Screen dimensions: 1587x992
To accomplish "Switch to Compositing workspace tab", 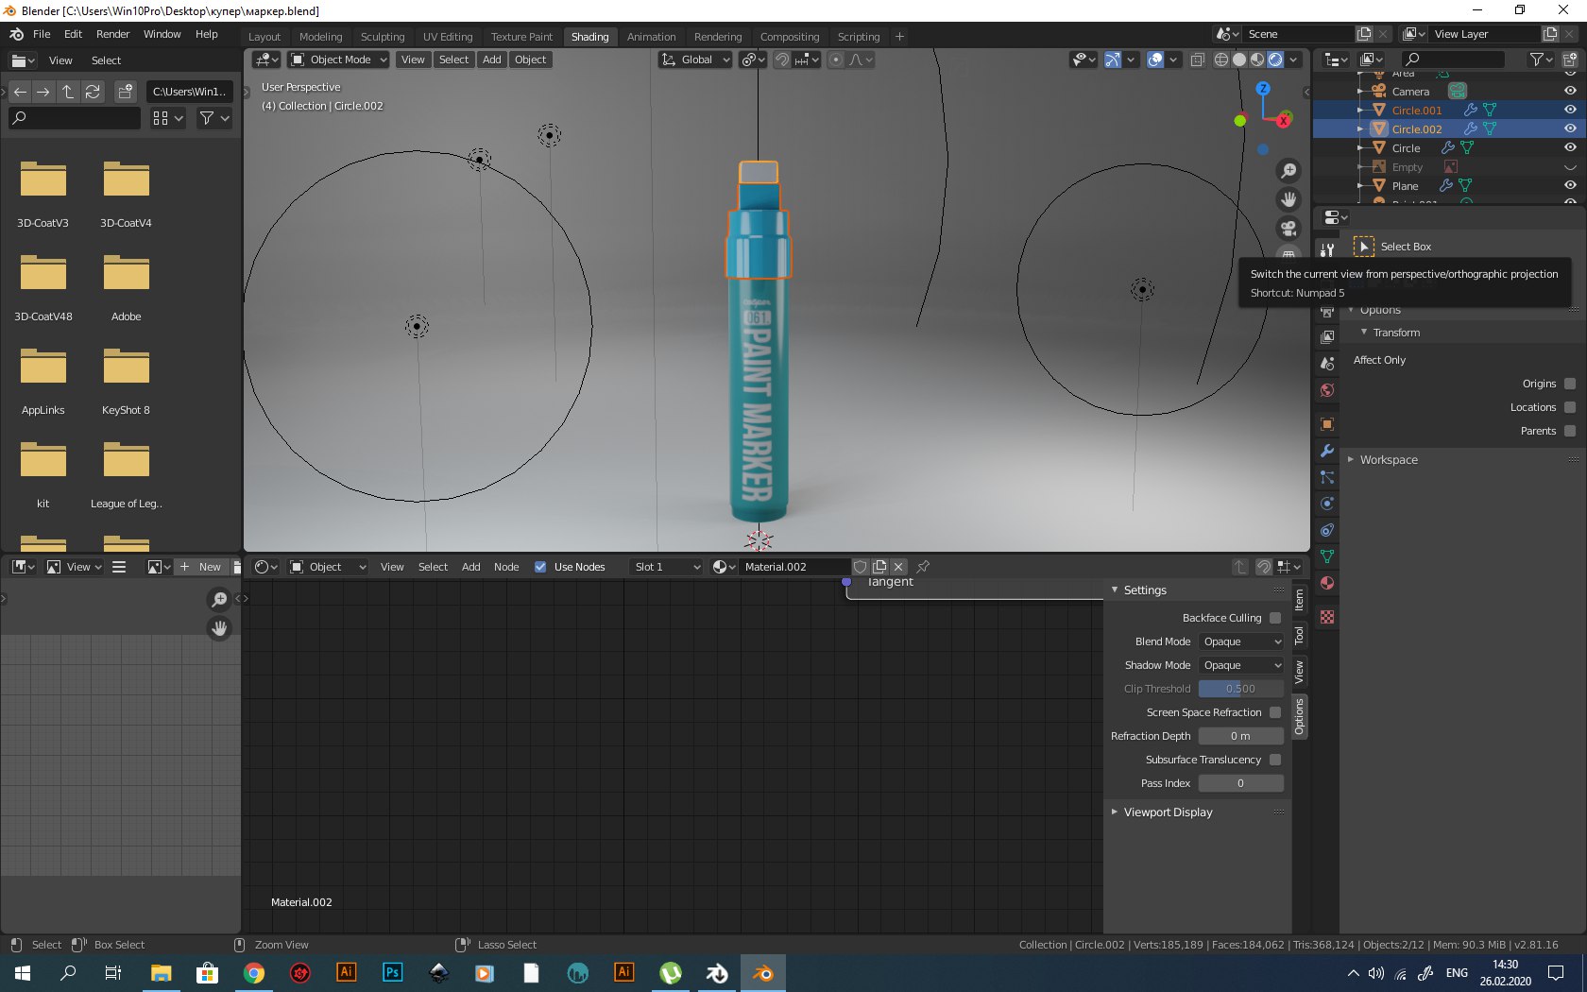I will [x=790, y=37].
